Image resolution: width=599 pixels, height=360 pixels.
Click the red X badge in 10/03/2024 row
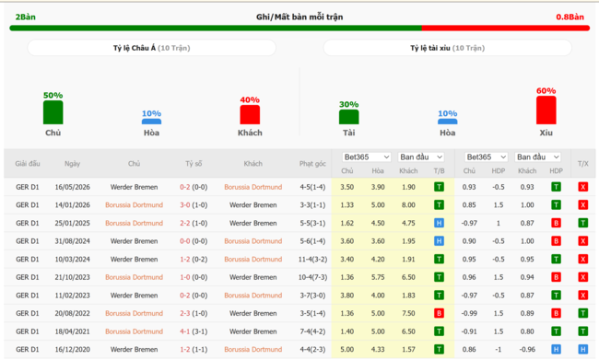(583, 260)
